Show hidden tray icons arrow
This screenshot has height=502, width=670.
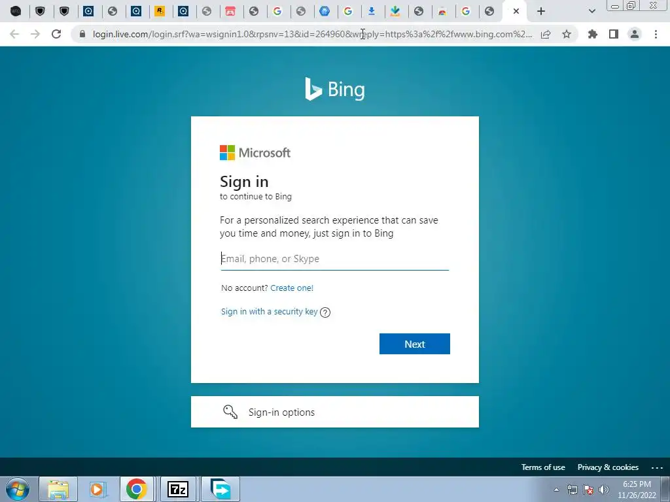coord(556,490)
